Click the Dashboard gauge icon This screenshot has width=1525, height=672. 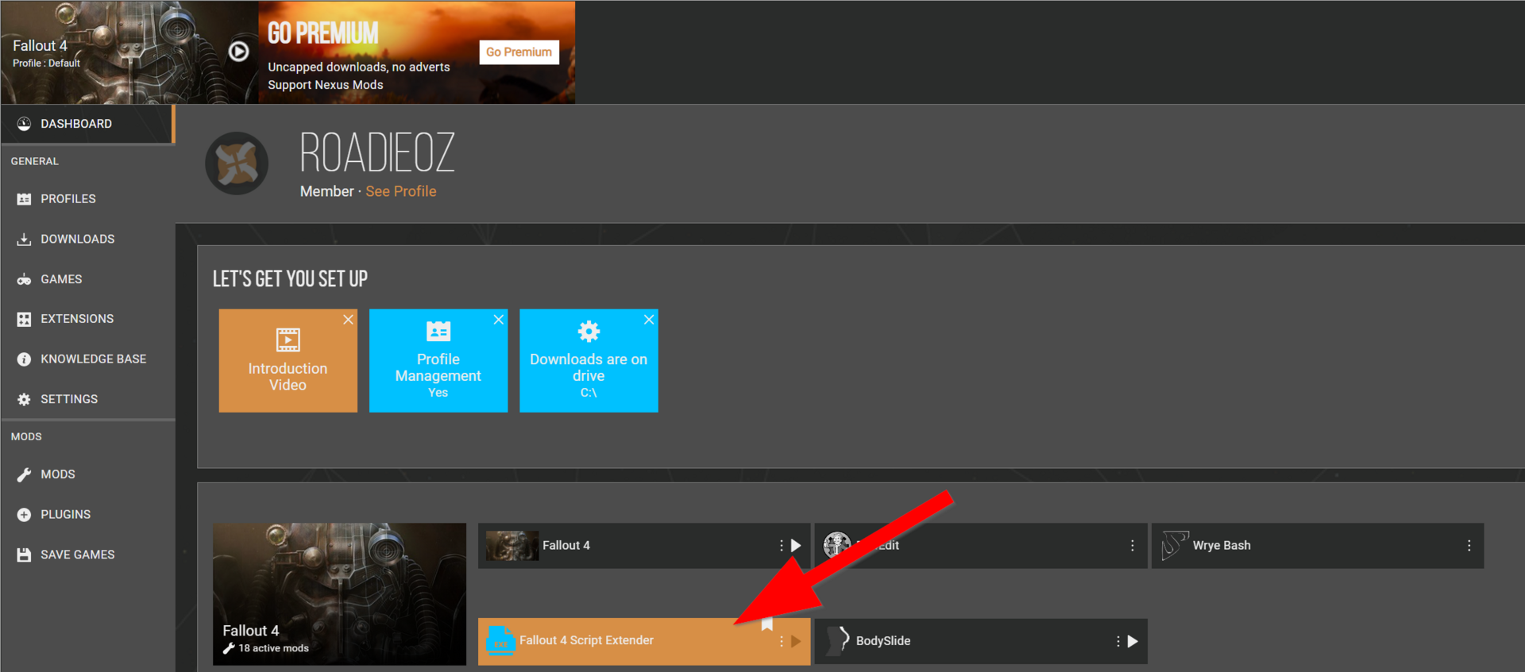coord(24,124)
